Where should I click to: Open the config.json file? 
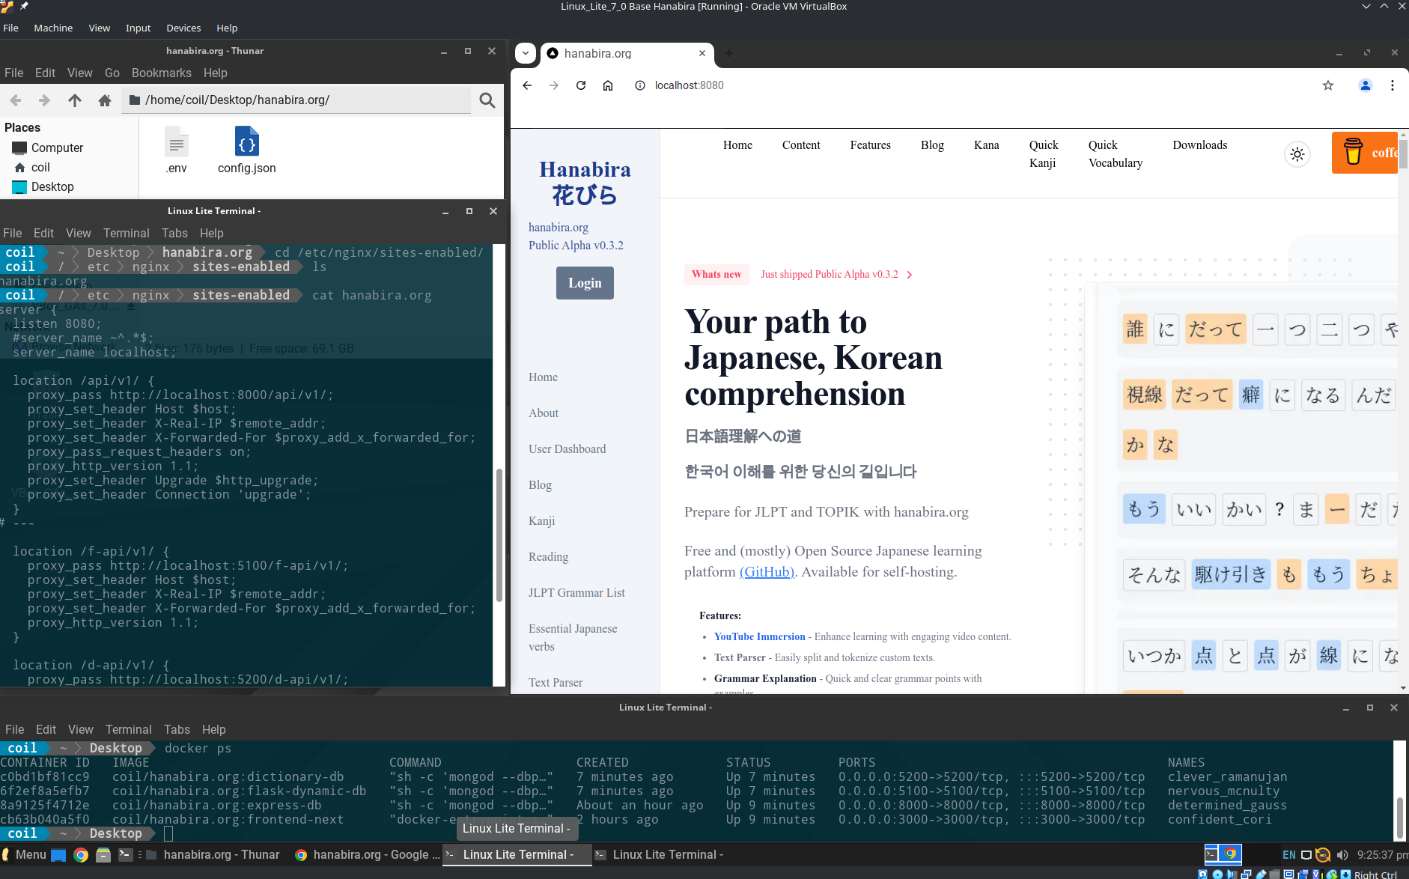pyautogui.click(x=246, y=150)
